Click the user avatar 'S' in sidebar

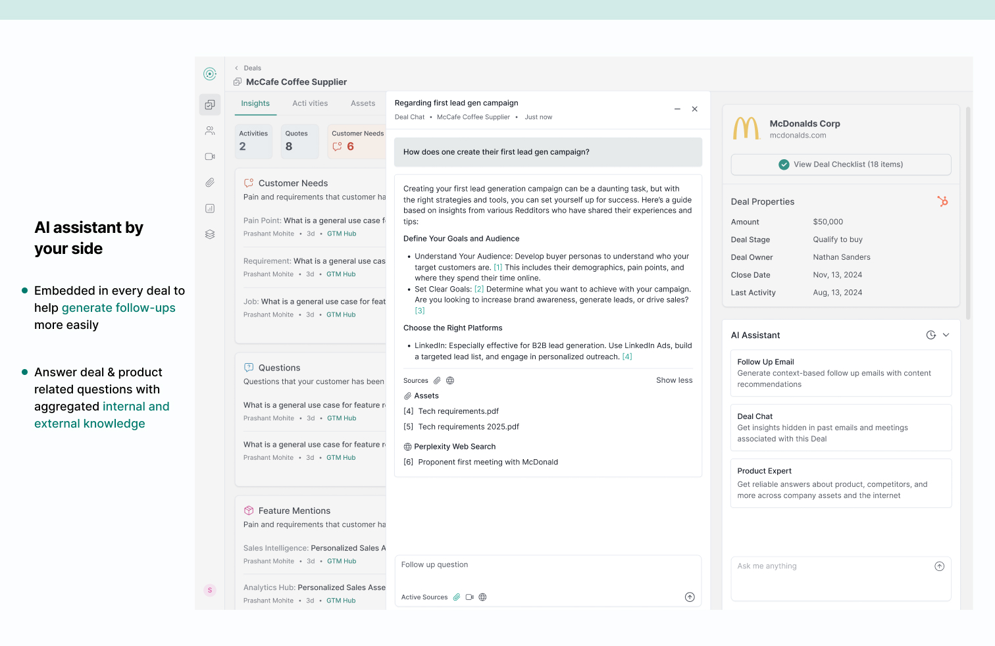click(x=210, y=590)
